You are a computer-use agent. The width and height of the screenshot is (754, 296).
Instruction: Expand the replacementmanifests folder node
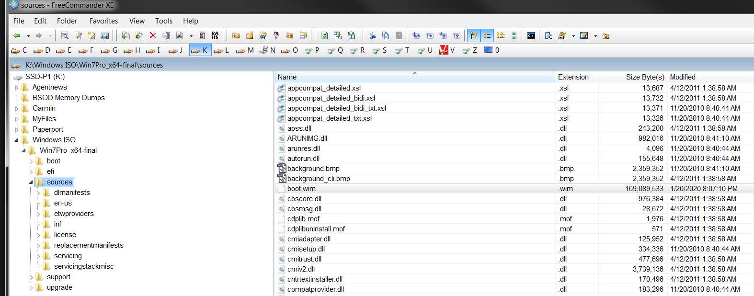(x=38, y=246)
